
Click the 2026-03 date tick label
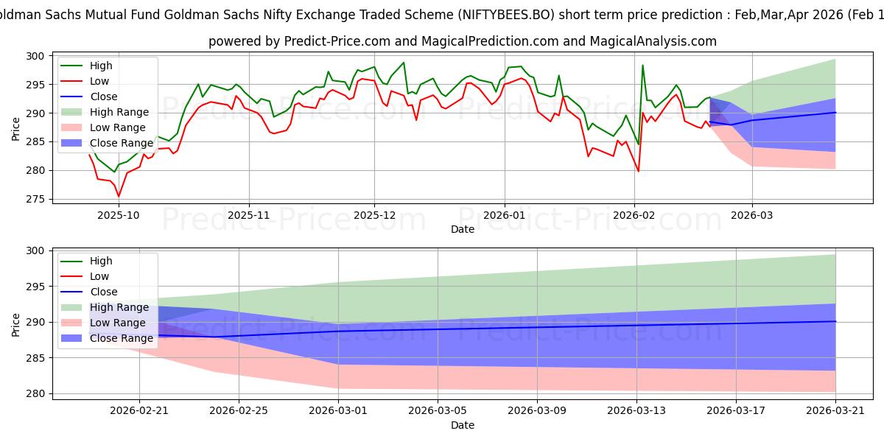click(752, 215)
